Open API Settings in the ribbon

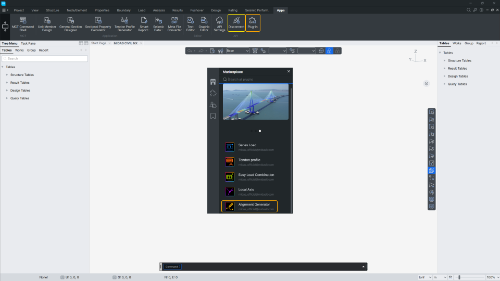(219, 24)
